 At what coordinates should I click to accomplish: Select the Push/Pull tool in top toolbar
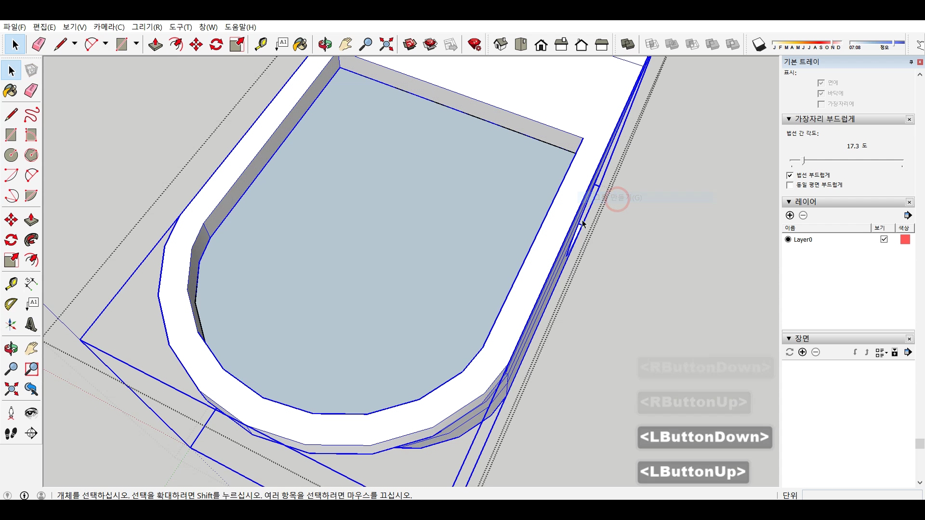point(155,45)
